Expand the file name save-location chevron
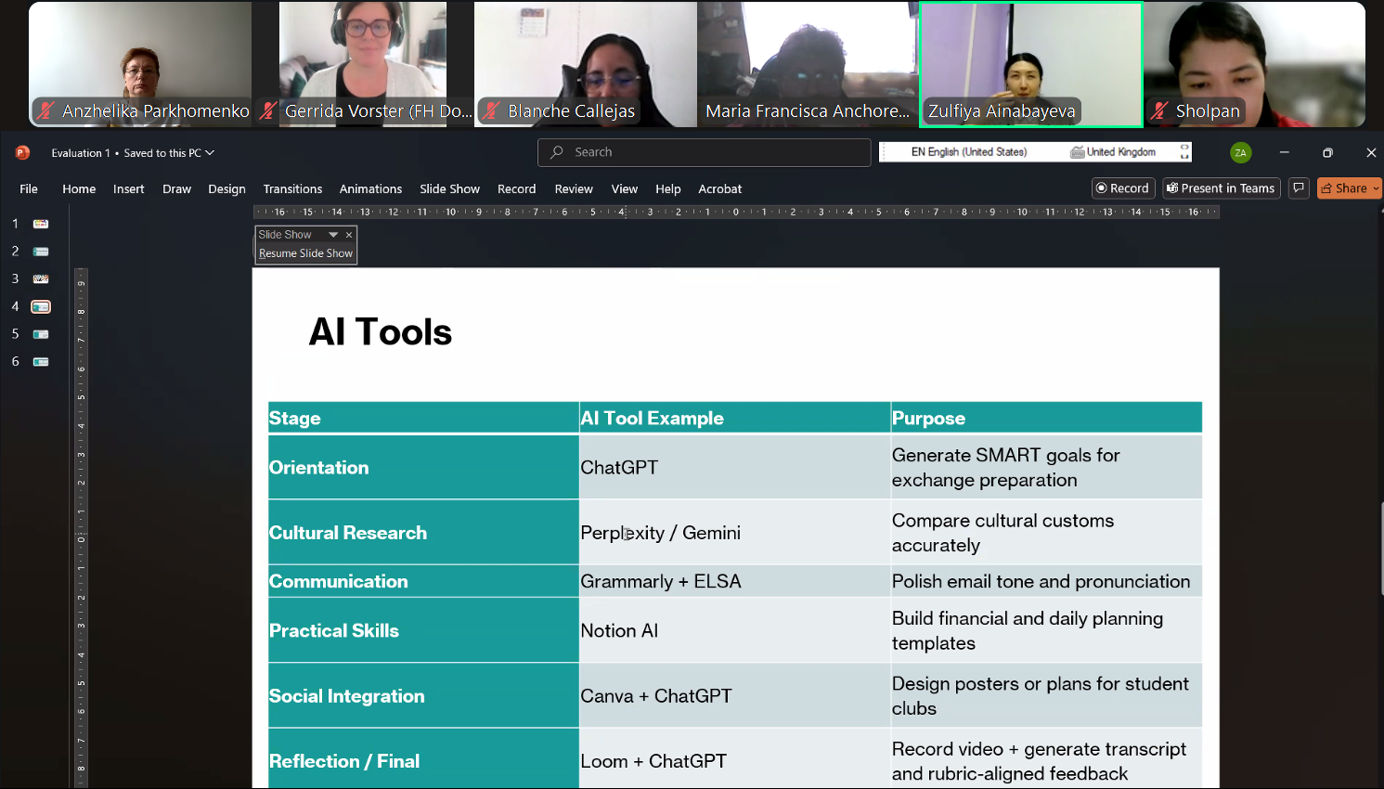This screenshot has width=1384, height=789. tap(210, 153)
